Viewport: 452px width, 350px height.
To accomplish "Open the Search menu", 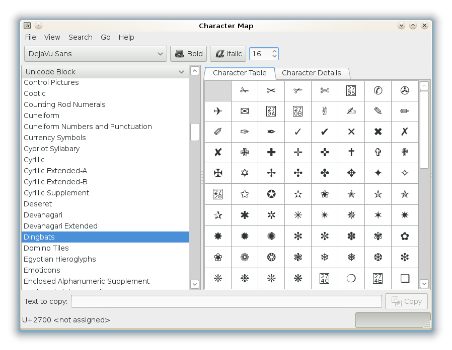I will tap(80, 37).
